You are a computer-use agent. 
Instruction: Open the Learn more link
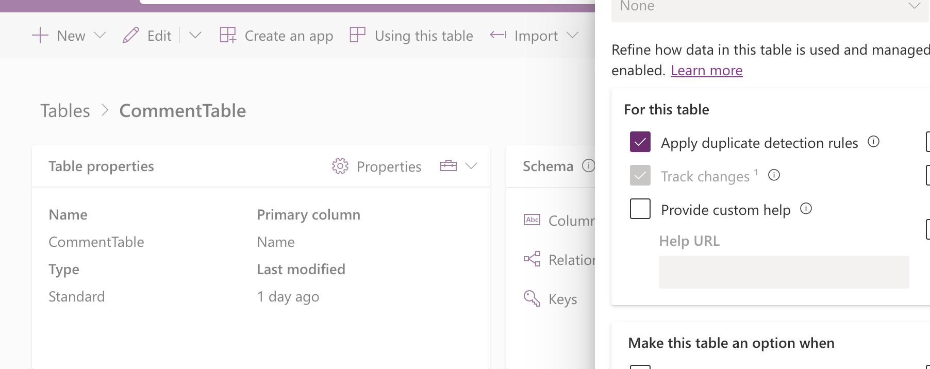click(x=706, y=71)
